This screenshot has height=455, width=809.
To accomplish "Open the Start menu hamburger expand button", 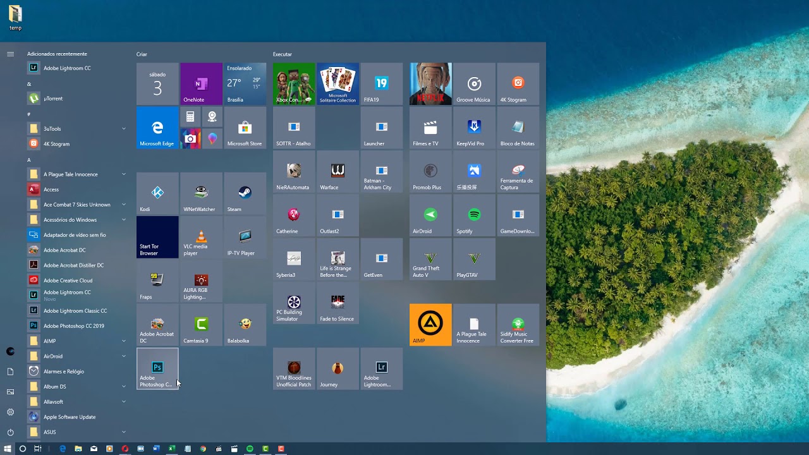I will point(10,54).
